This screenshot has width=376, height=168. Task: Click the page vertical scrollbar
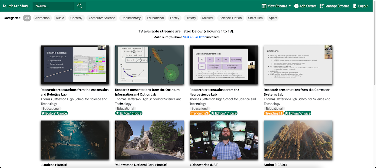374,47
